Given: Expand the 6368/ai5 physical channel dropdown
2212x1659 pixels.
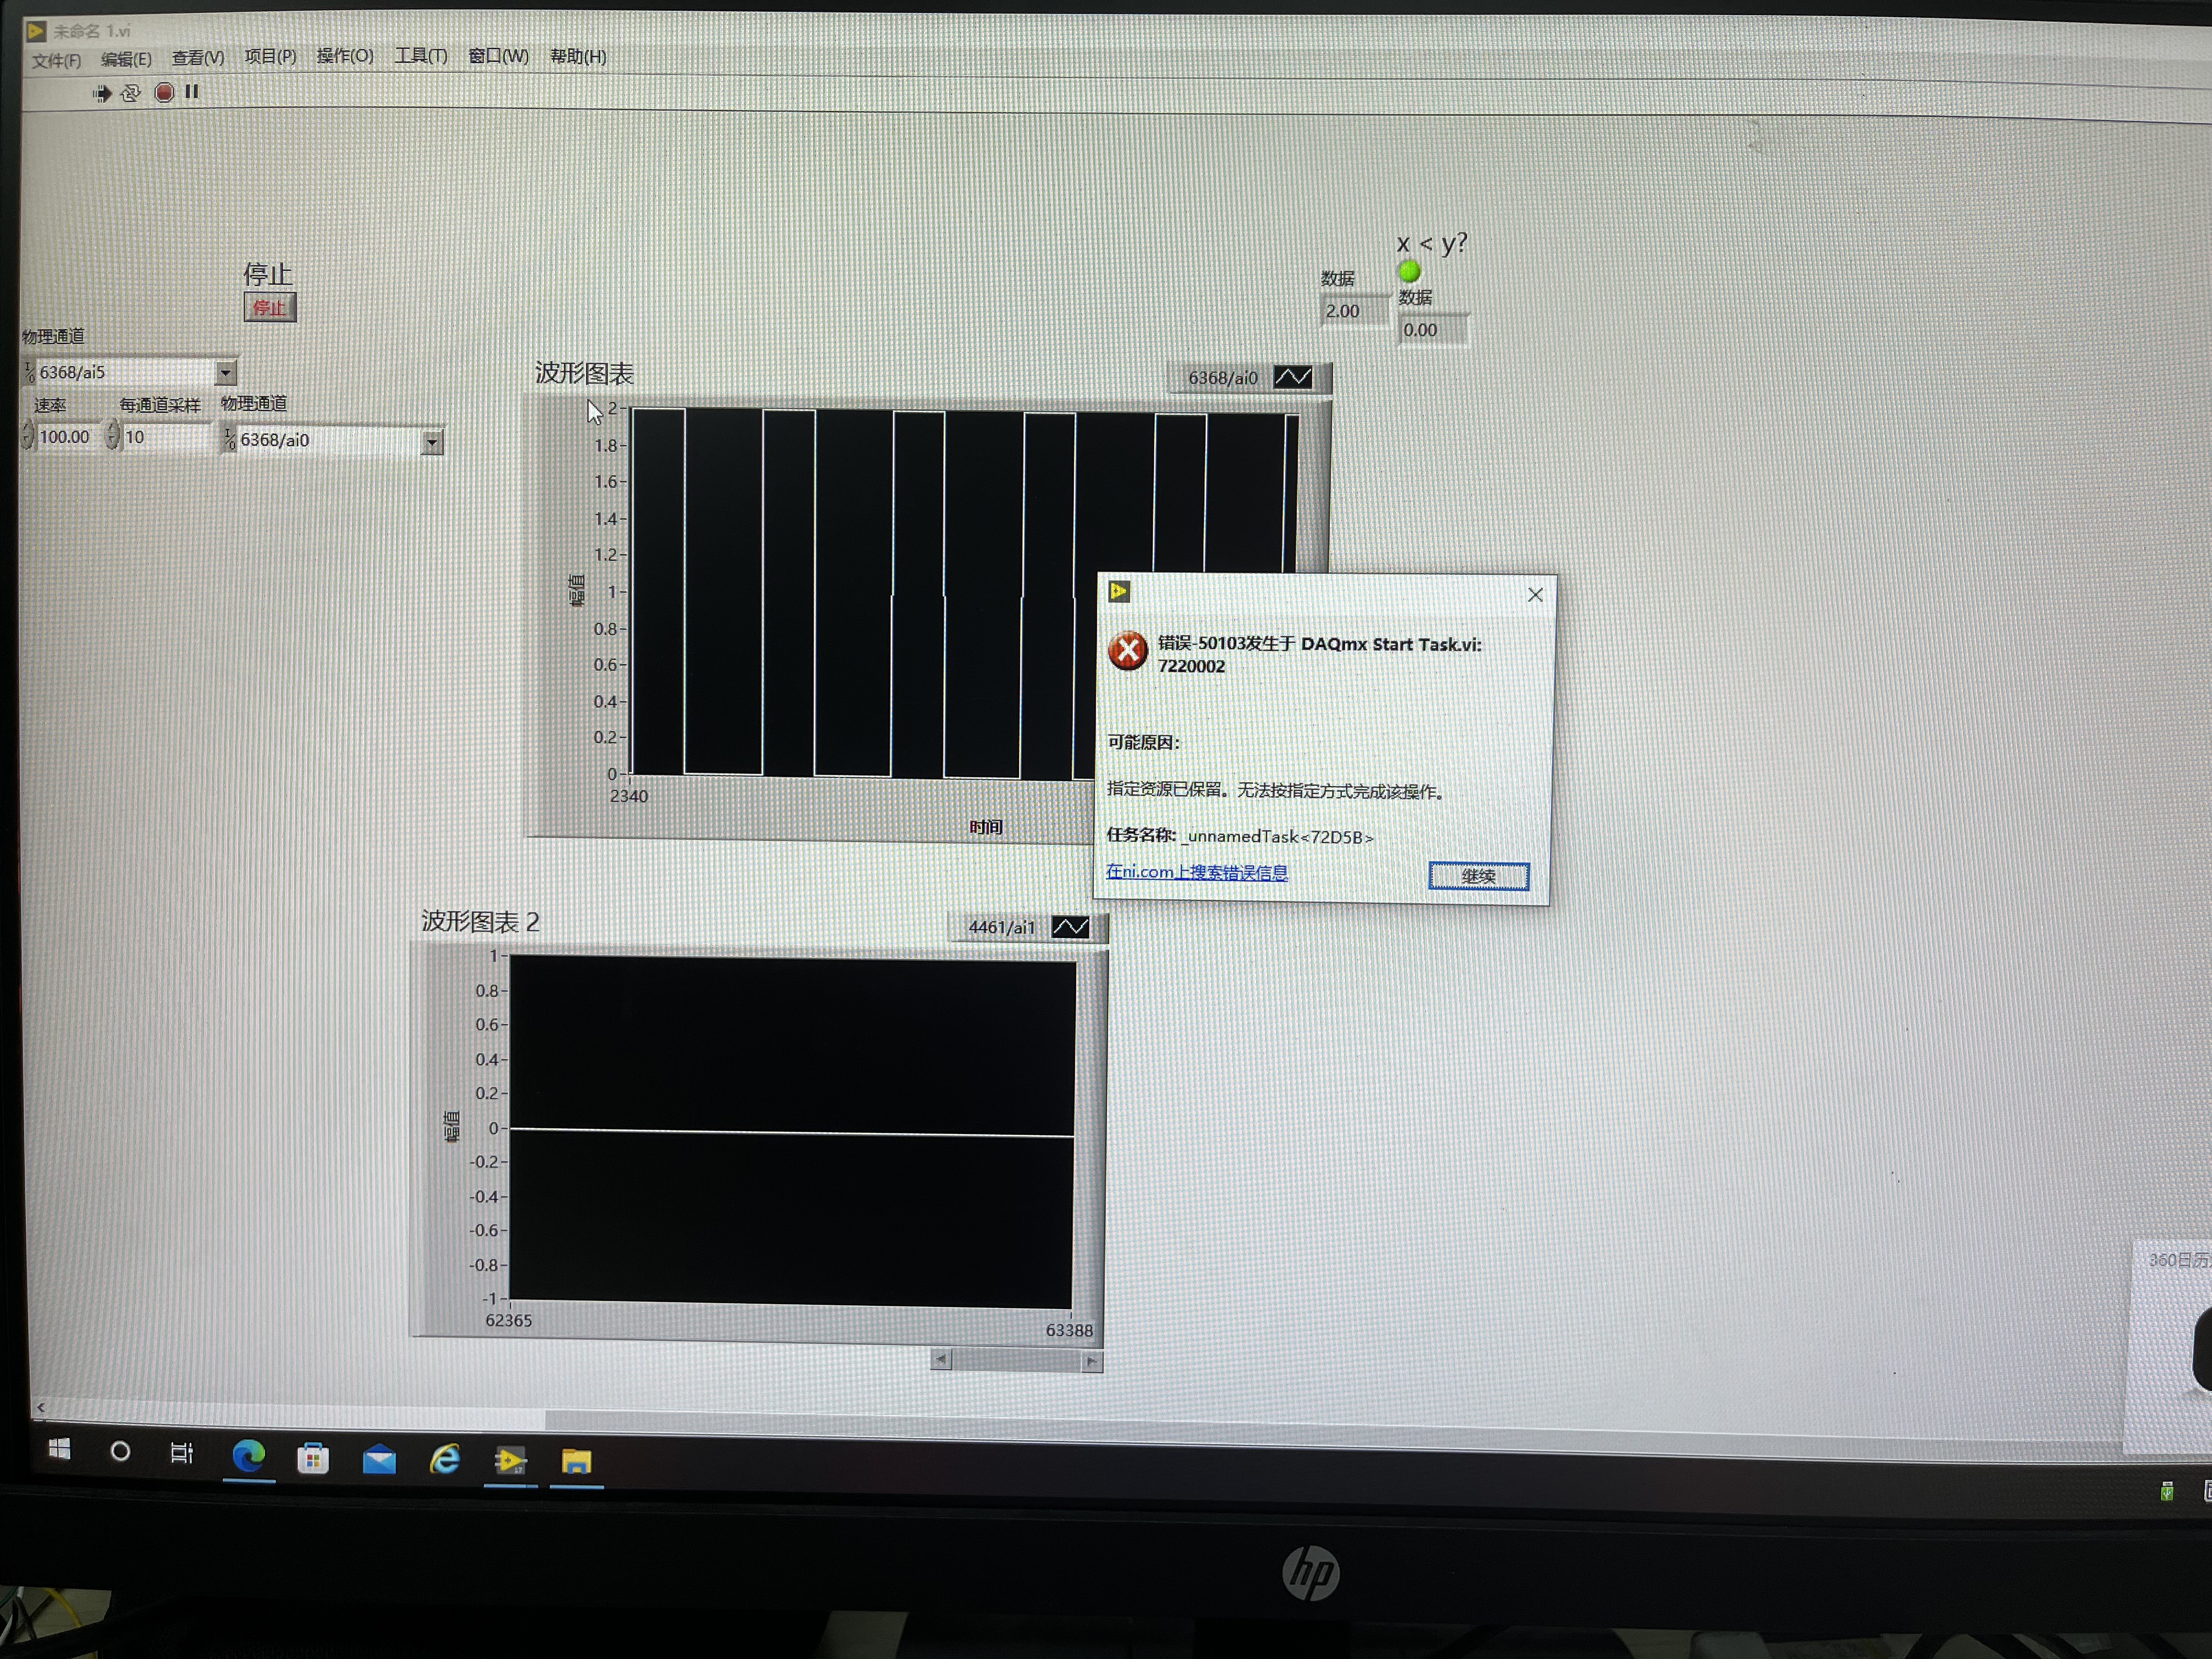Looking at the screenshot, I should [x=226, y=373].
